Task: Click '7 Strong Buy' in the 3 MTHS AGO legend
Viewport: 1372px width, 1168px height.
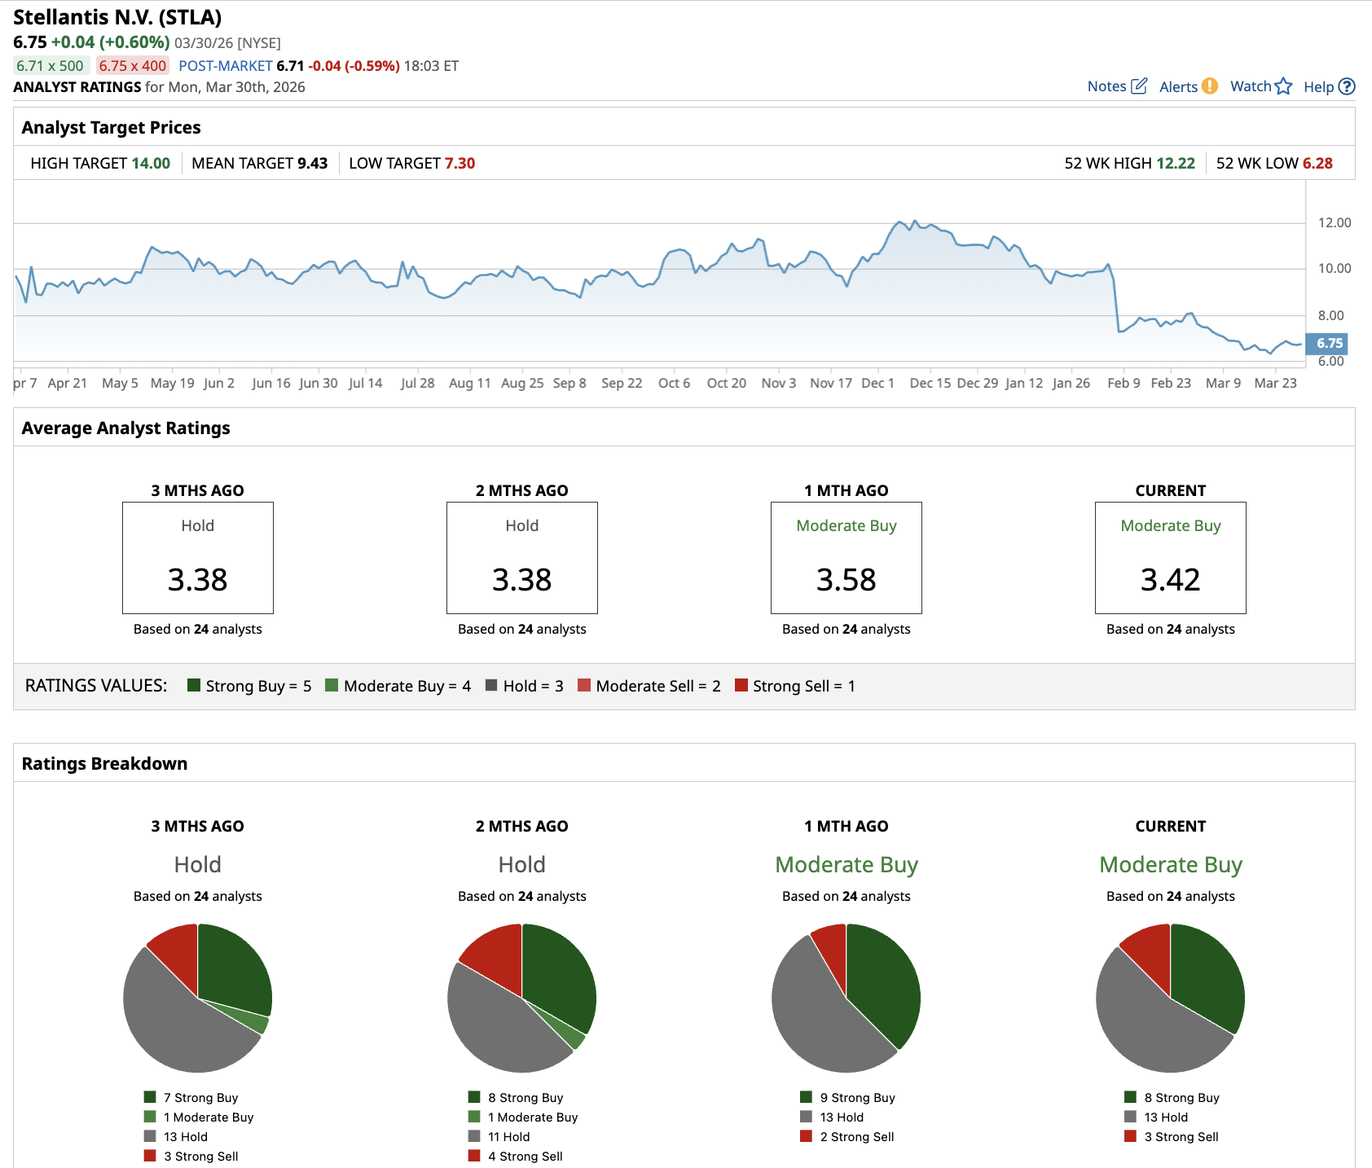Action: click(x=201, y=1097)
